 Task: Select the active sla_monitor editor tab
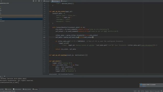tap(55, 1)
